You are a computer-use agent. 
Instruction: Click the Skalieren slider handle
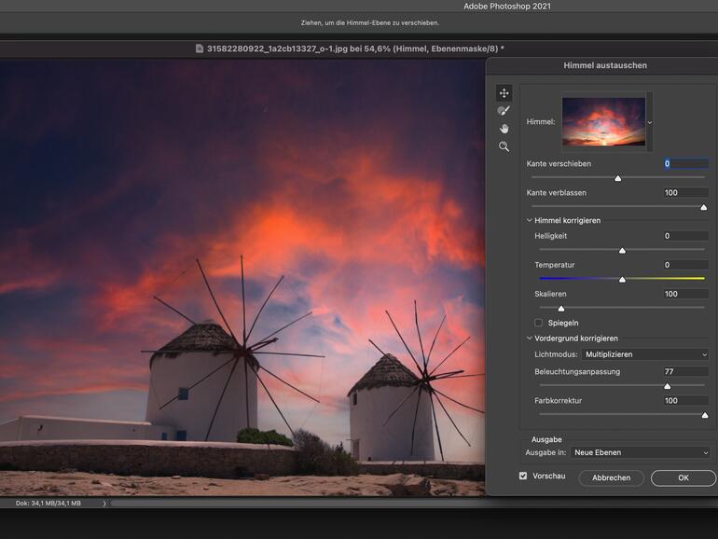pos(561,309)
